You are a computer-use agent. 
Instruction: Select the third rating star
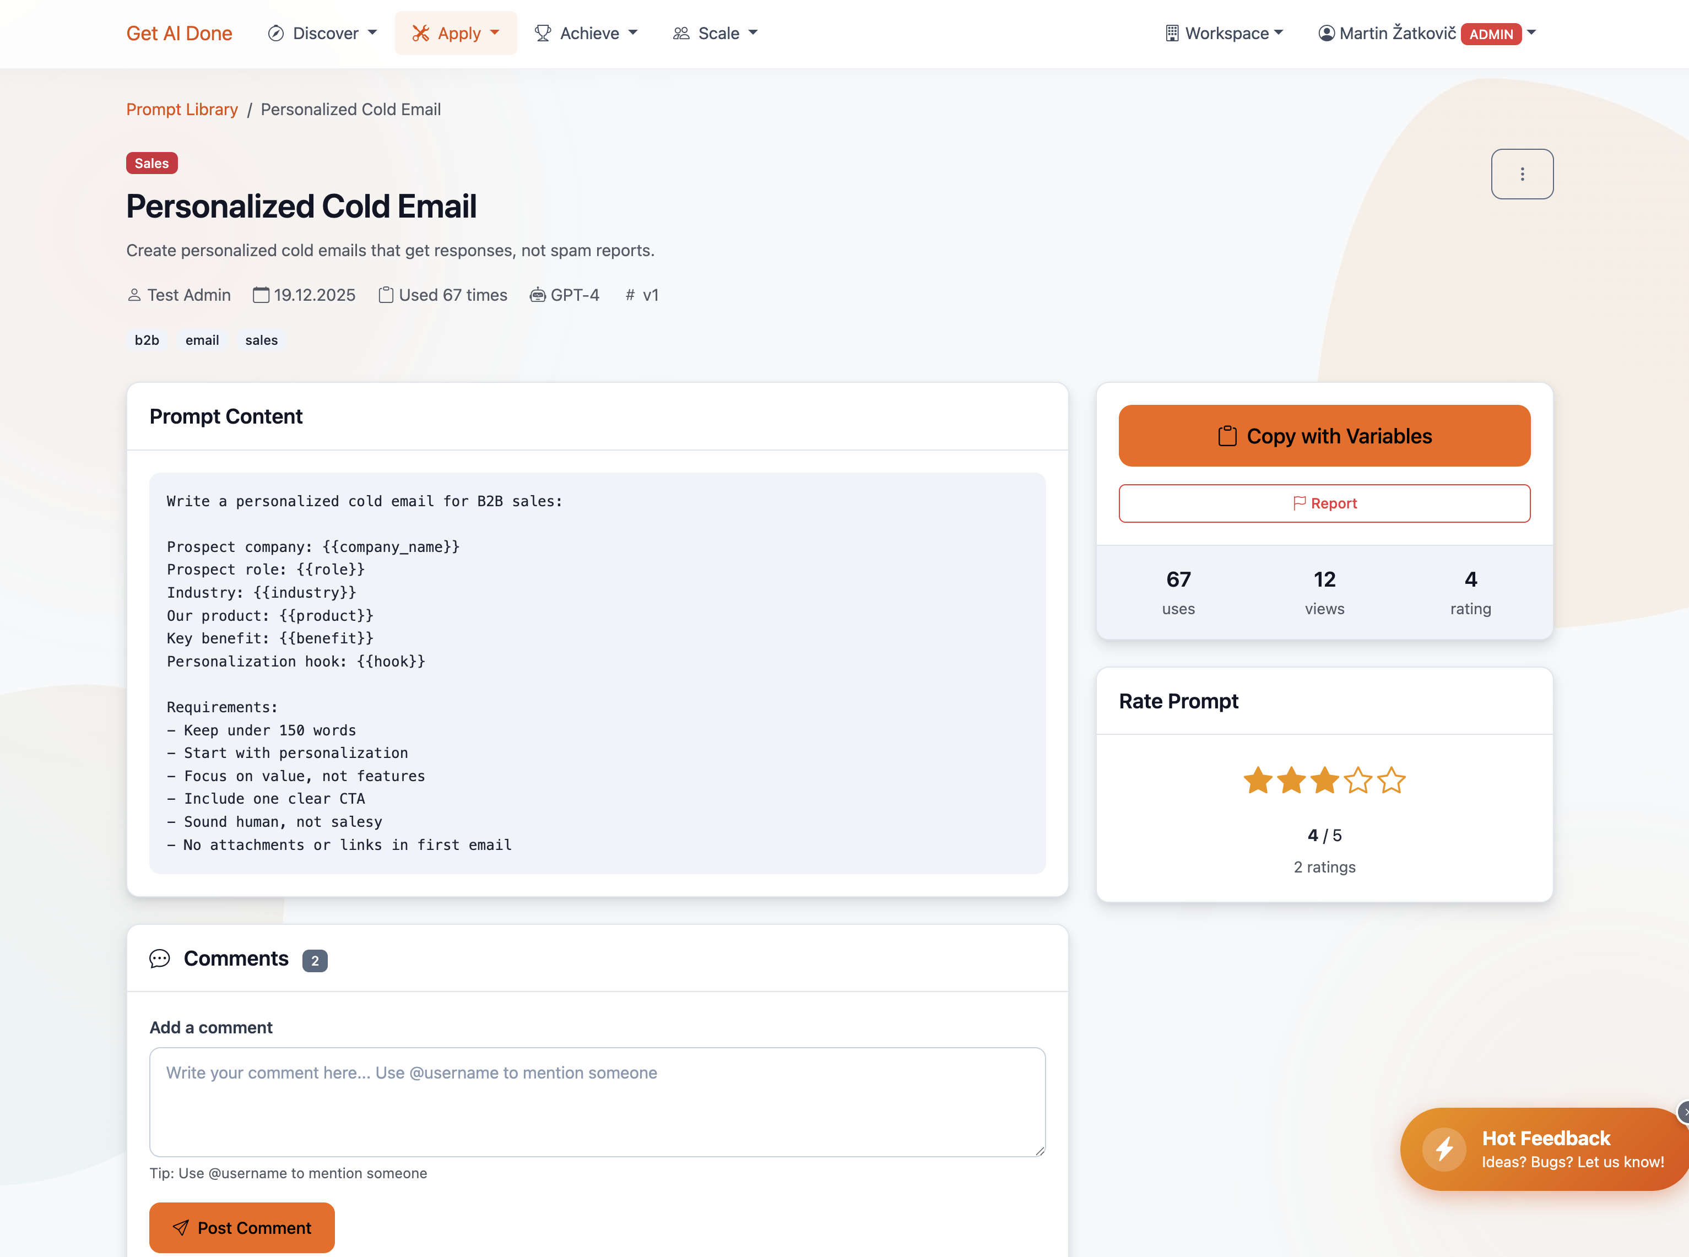click(1324, 781)
